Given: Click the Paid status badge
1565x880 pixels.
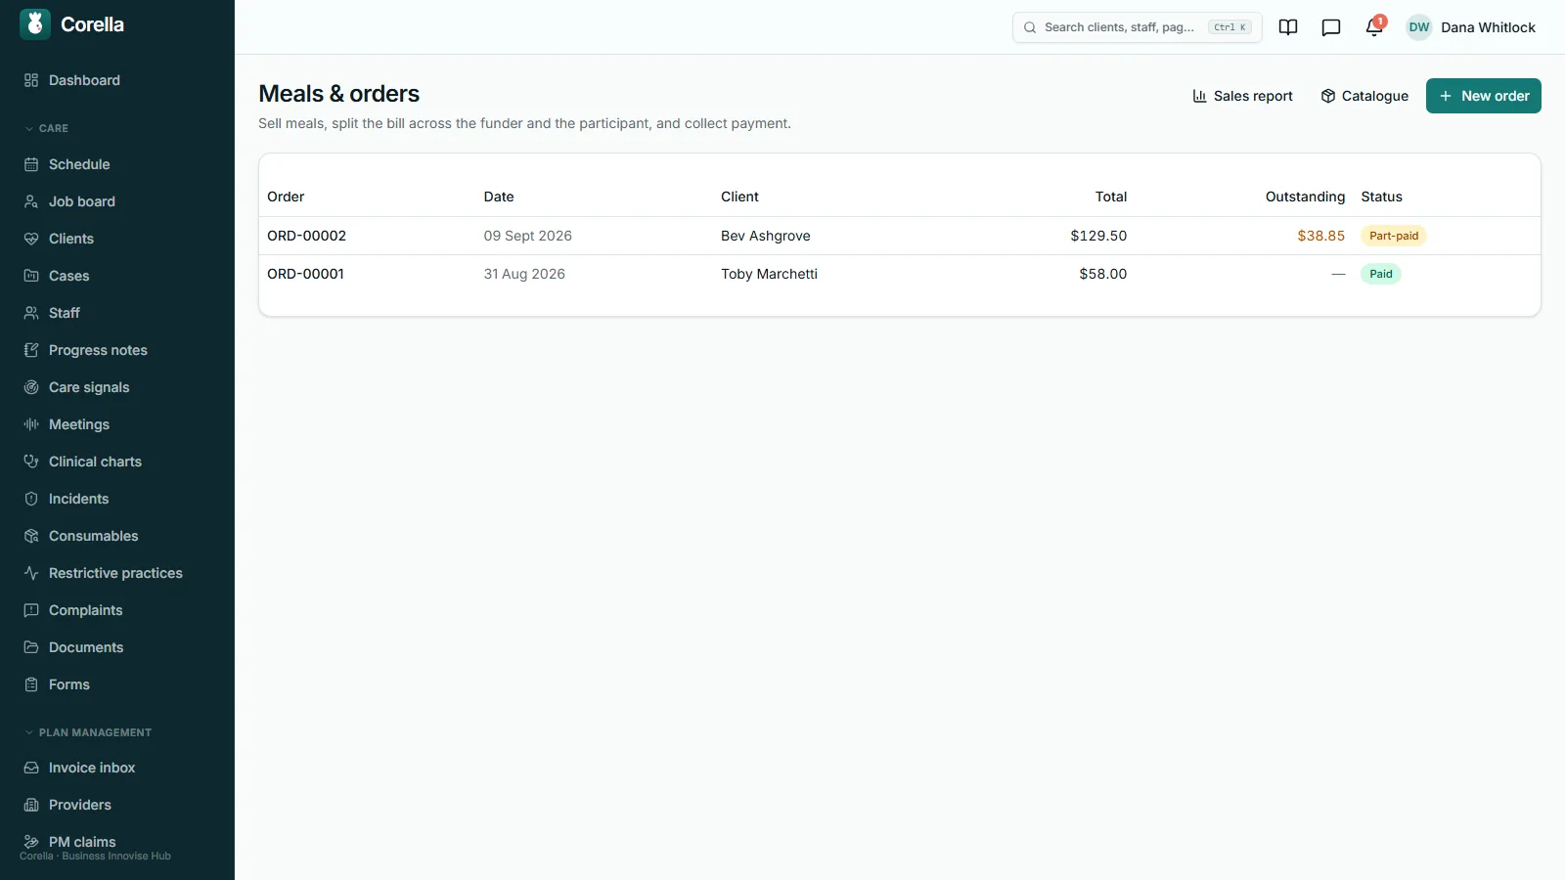Looking at the screenshot, I should coord(1381,274).
